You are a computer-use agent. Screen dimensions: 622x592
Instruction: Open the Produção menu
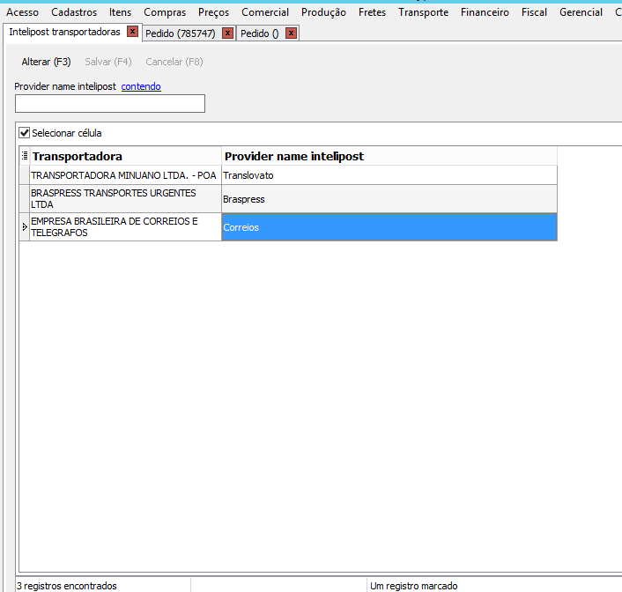(323, 12)
